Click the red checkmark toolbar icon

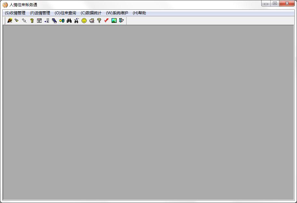106,20
